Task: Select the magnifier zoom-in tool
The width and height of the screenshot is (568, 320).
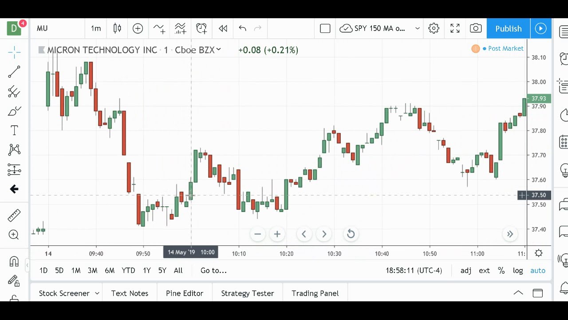Action: point(14,235)
